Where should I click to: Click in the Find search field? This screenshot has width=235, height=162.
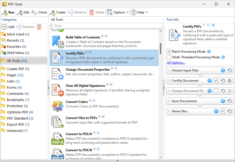107,26
